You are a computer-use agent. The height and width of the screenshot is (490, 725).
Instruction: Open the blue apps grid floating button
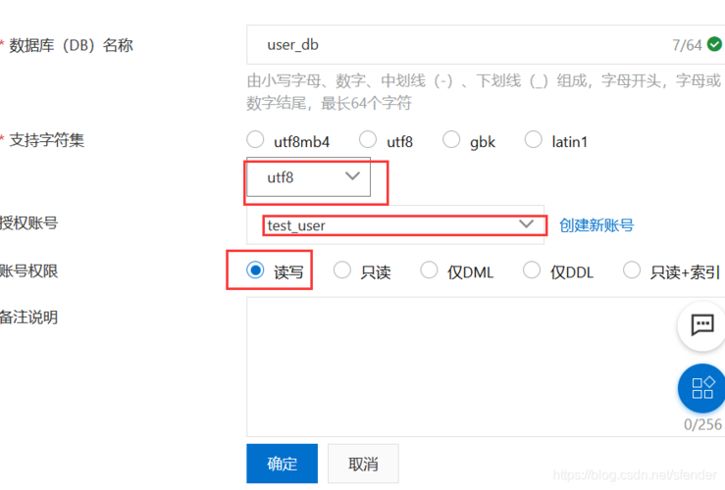[701, 388]
